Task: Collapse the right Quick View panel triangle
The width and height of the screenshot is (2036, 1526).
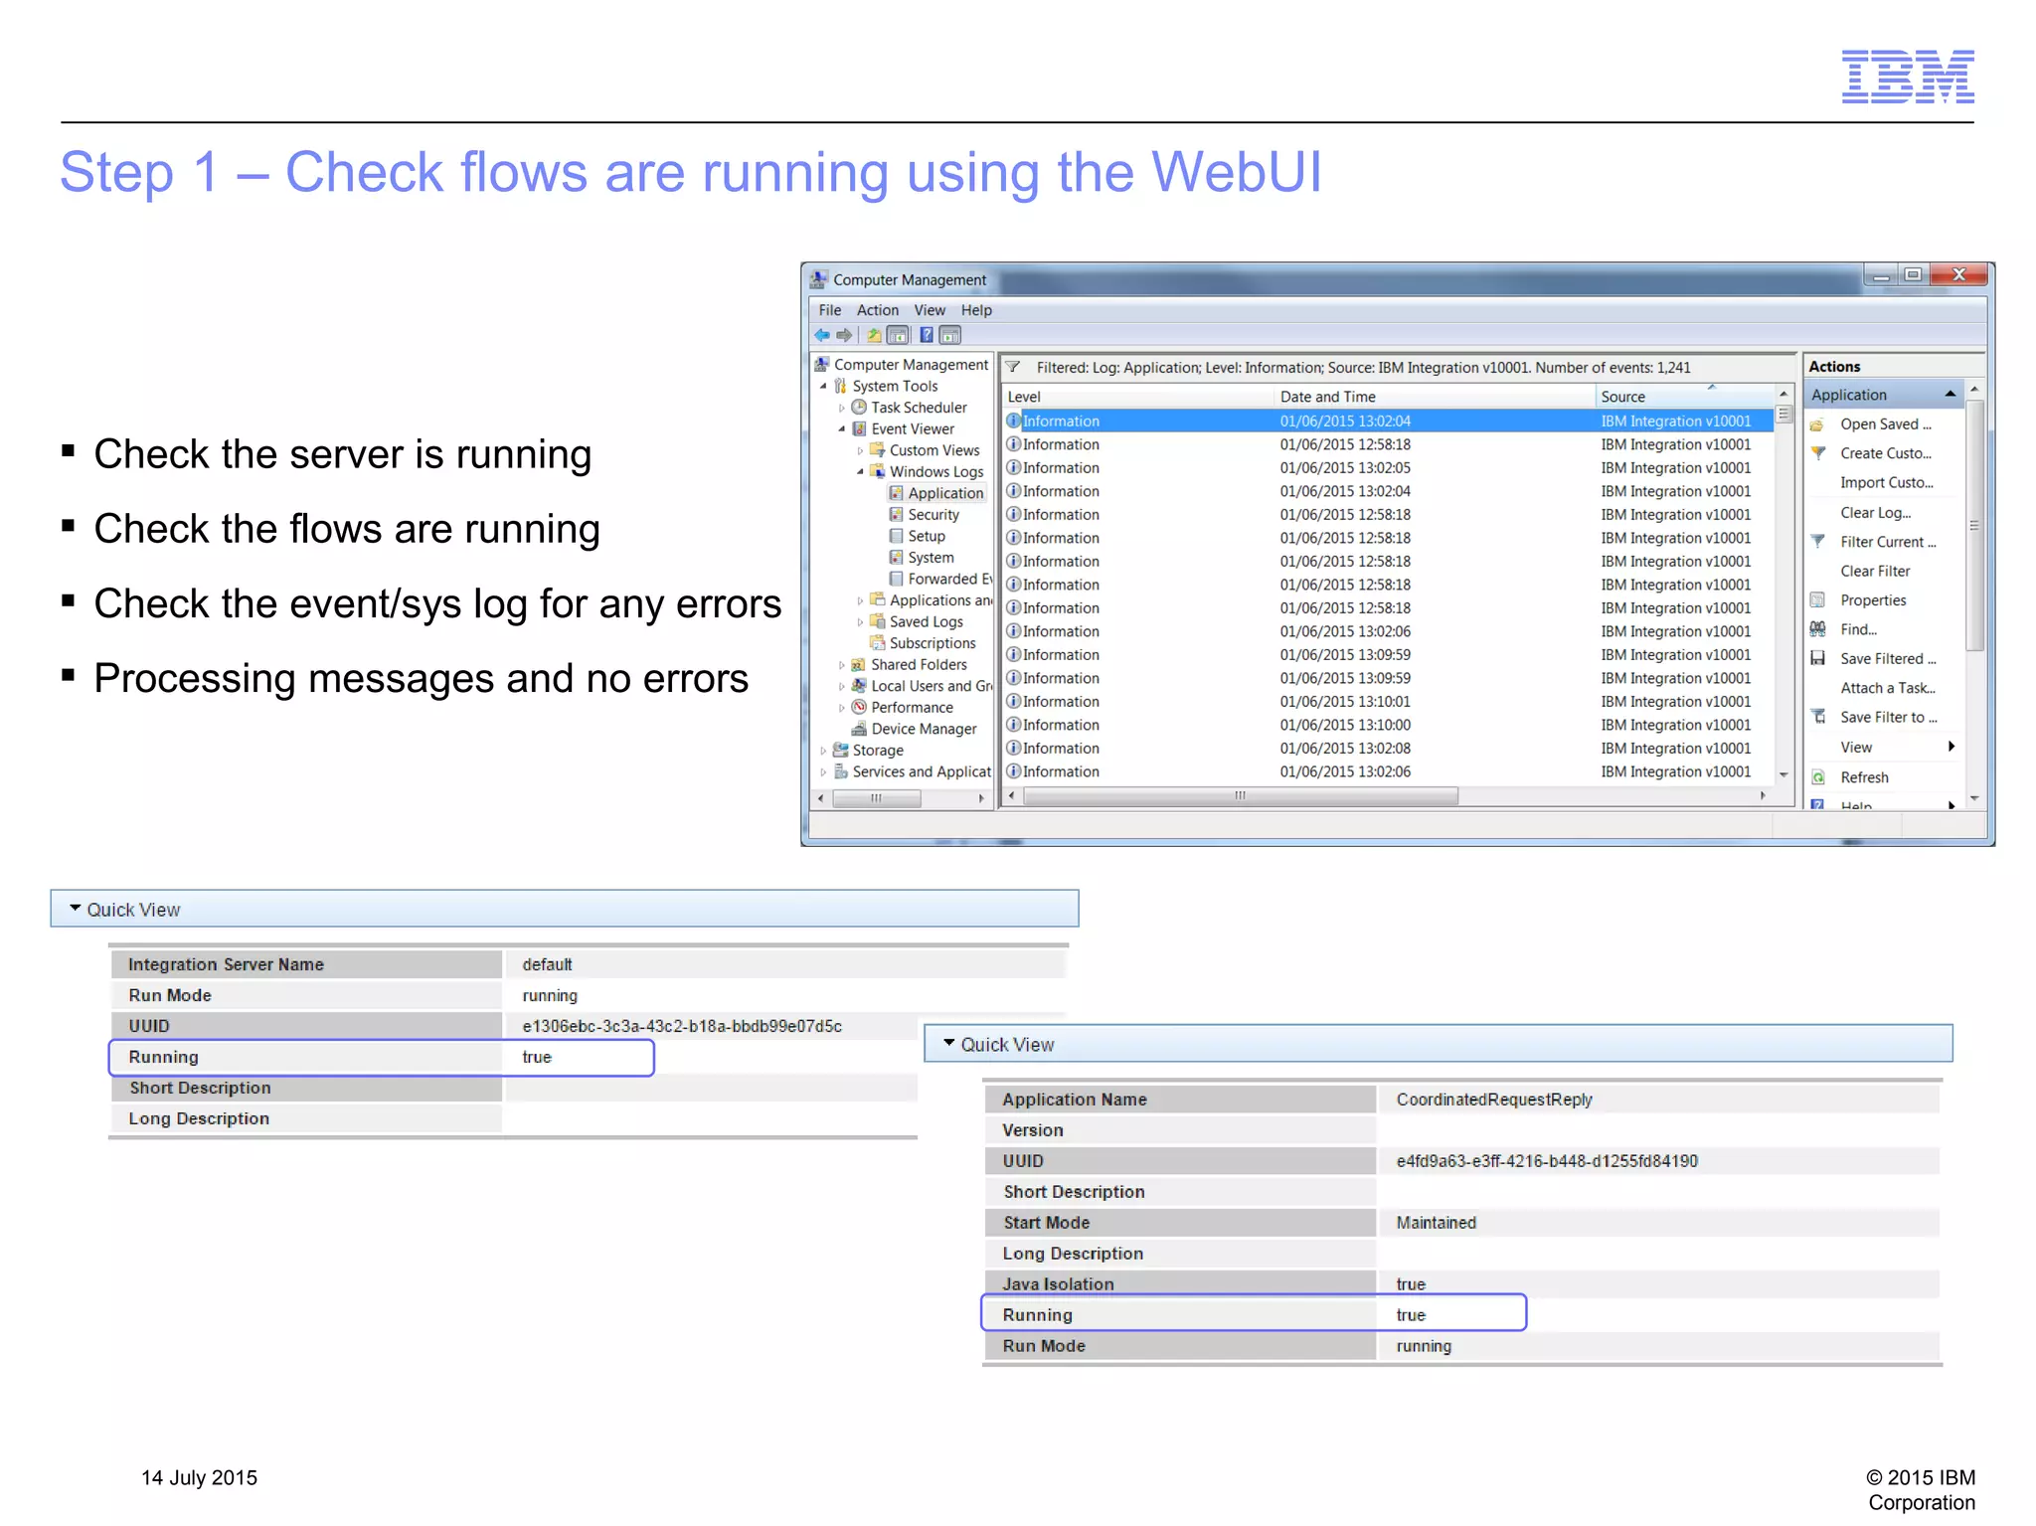Action: (x=948, y=1043)
